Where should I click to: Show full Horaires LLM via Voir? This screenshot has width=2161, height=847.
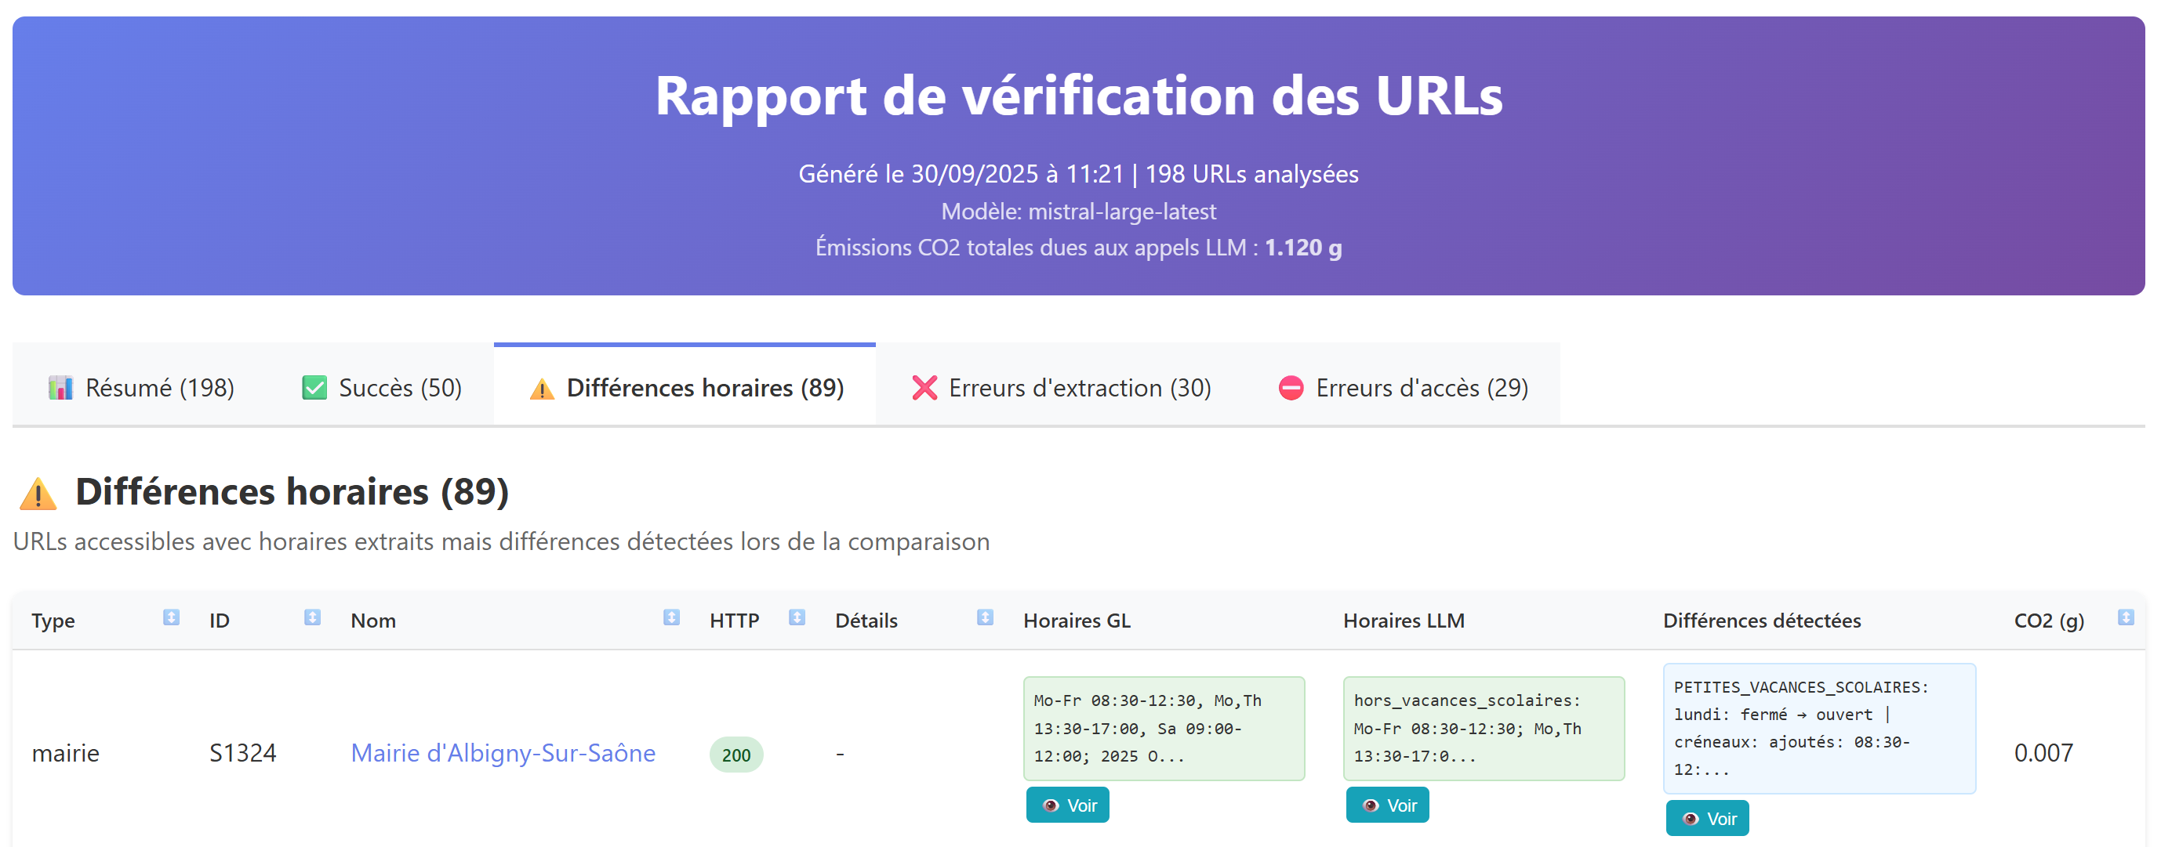pos(1387,805)
